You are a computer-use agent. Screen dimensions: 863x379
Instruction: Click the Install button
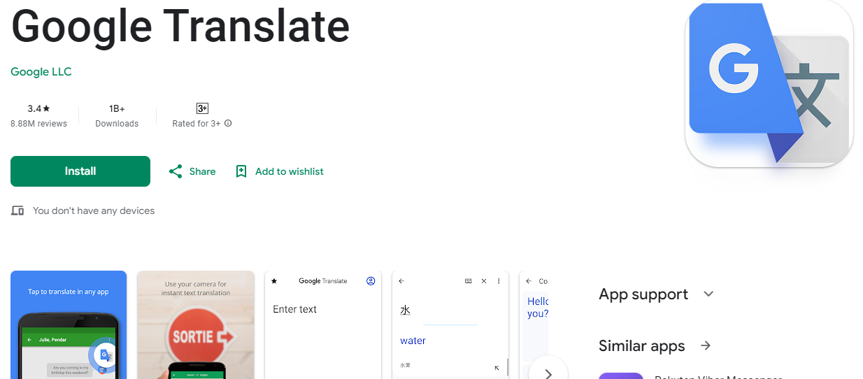pos(80,171)
